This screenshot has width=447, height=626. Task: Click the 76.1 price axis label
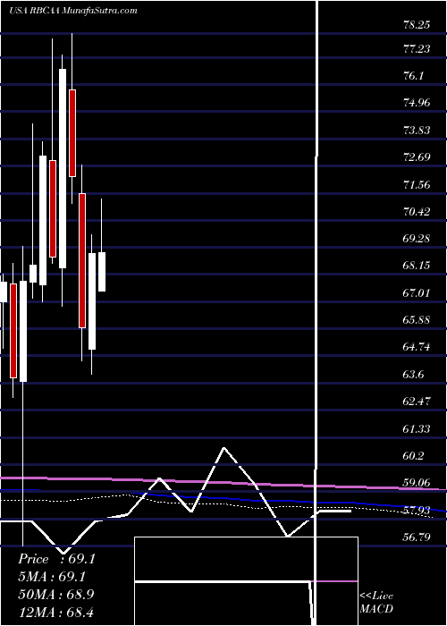click(x=414, y=76)
